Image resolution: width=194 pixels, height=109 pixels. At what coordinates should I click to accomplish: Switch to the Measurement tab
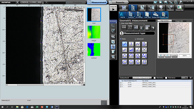(97, 2)
